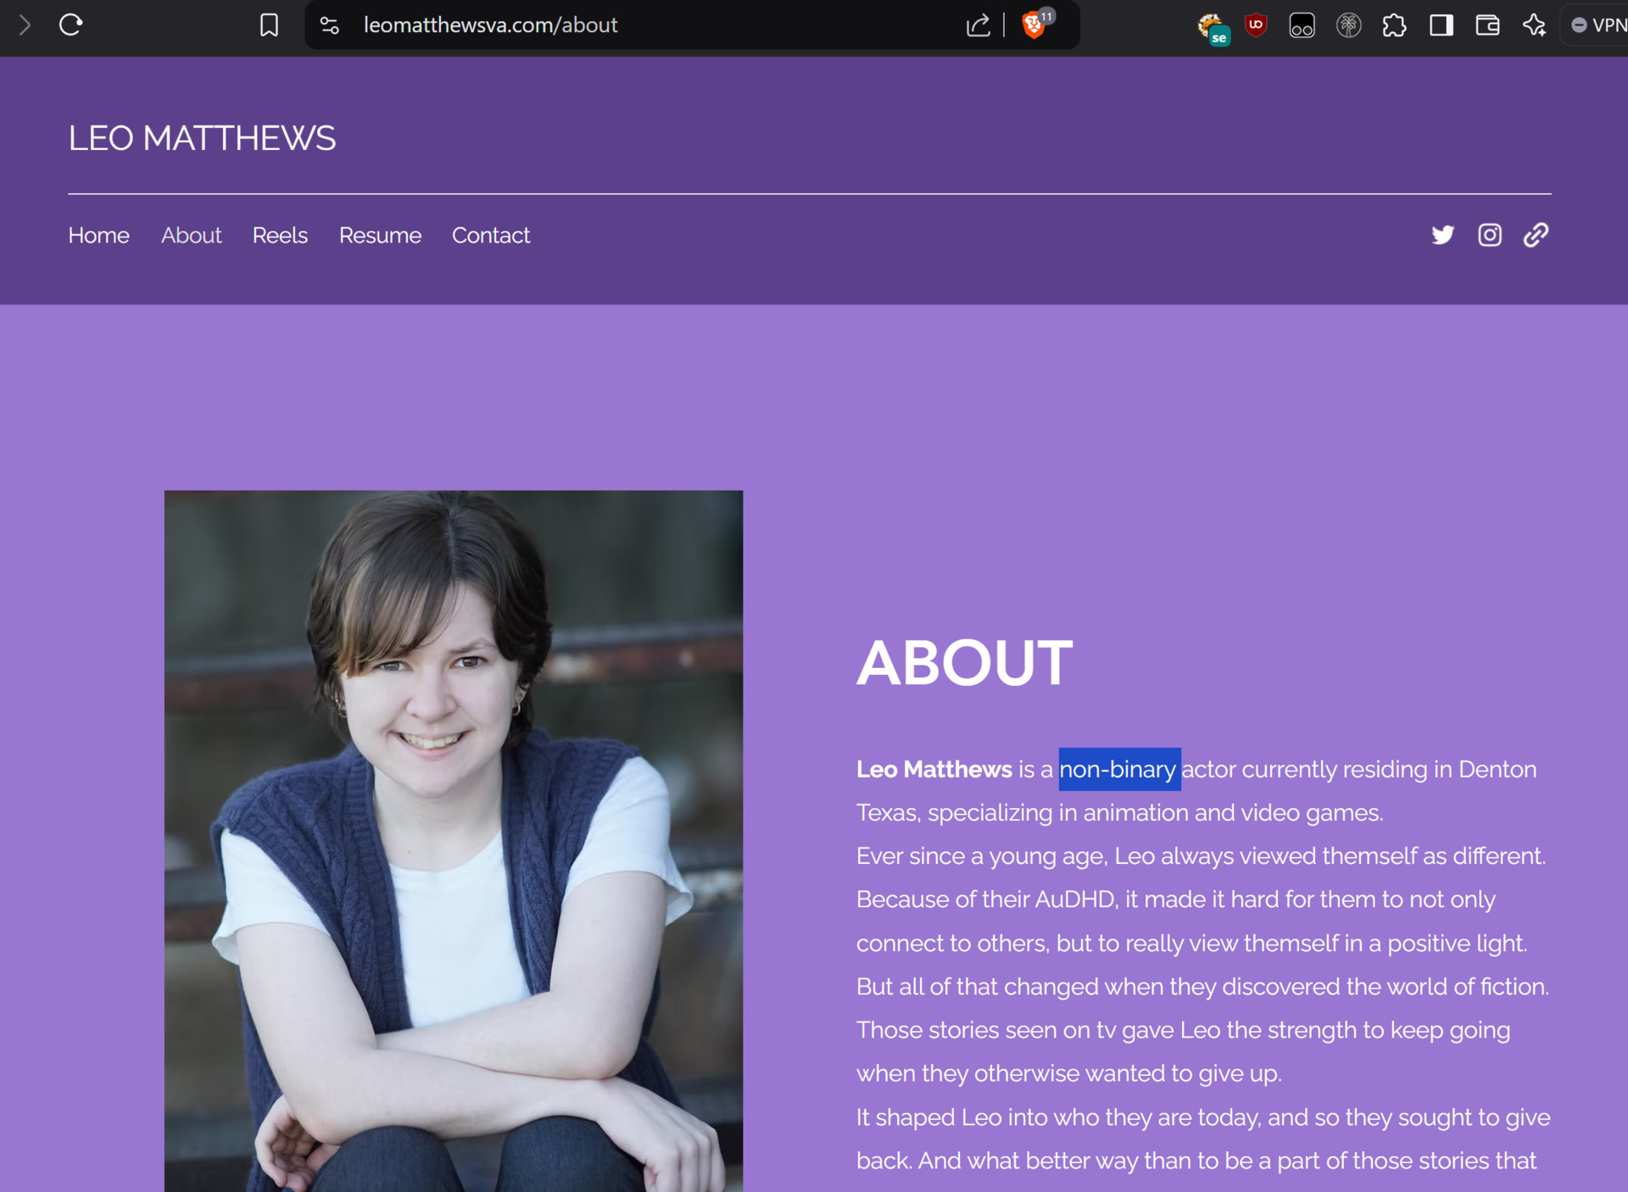Toggle the browser sidebar panel

1441,25
